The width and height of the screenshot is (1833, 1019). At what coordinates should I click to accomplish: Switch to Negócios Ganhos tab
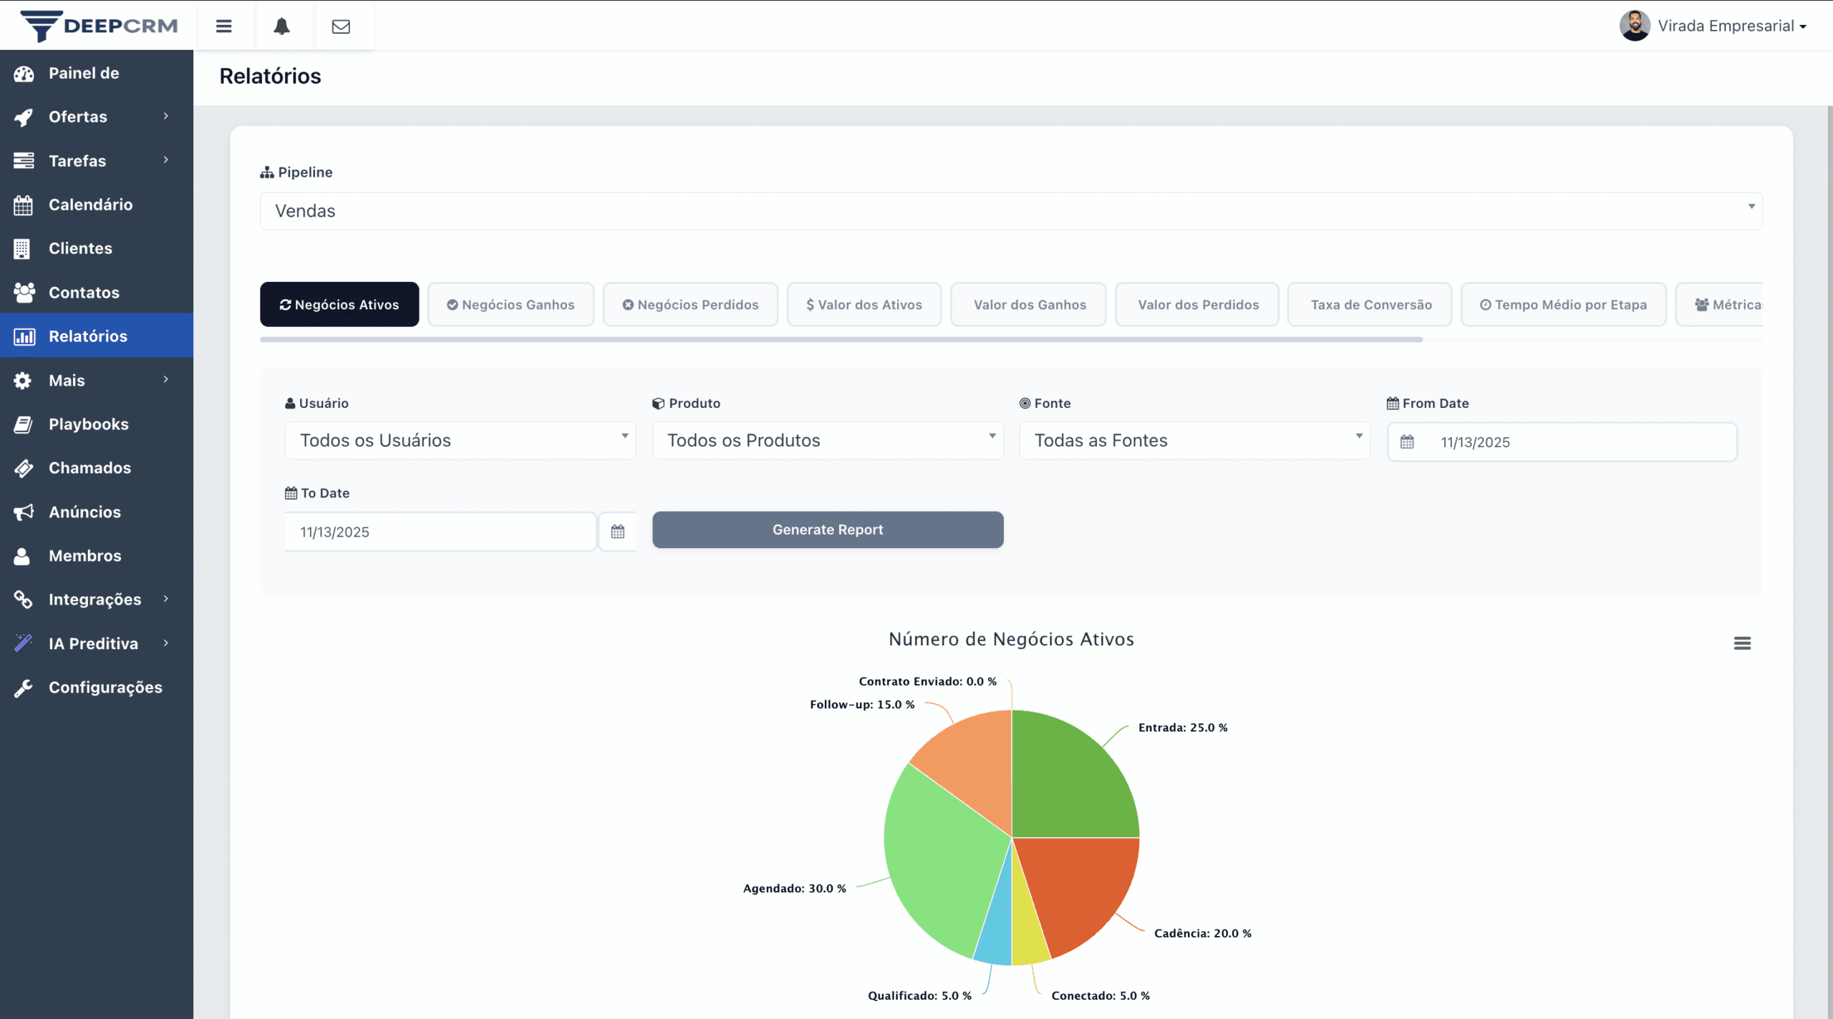(511, 305)
